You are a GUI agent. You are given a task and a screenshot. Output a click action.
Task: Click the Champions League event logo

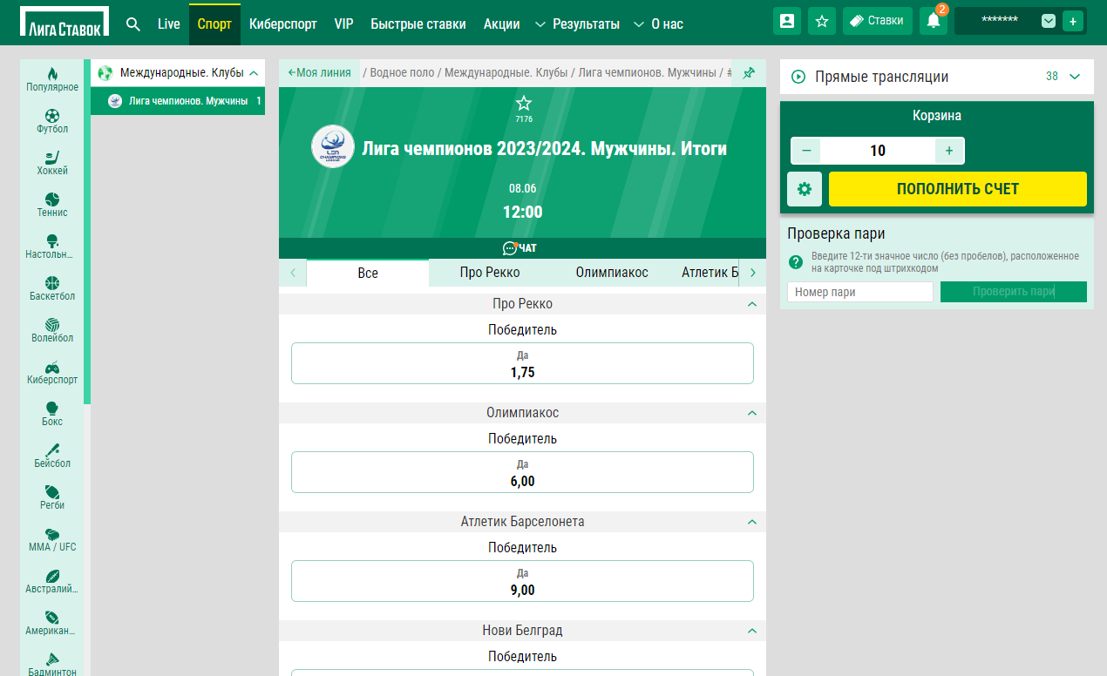(x=333, y=146)
